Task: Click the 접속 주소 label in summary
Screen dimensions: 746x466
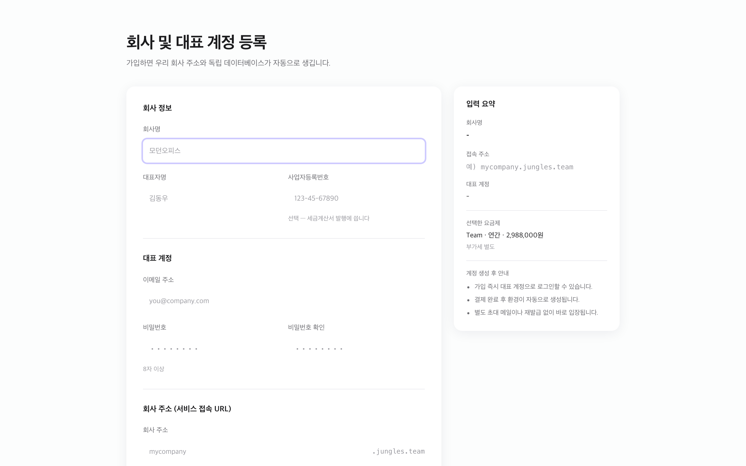Action: pyautogui.click(x=477, y=154)
